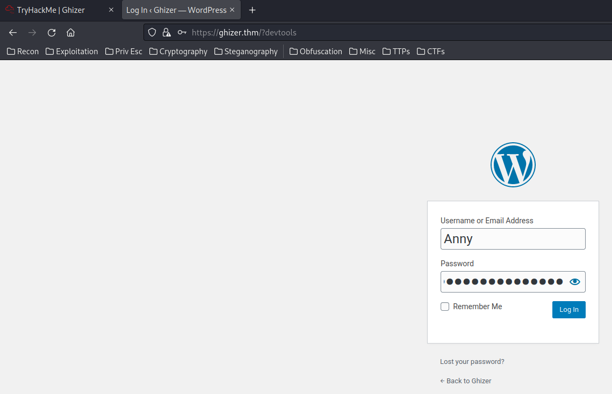The width and height of the screenshot is (612, 394).
Task: Click the Password label text
Action: pyautogui.click(x=457, y=264)
